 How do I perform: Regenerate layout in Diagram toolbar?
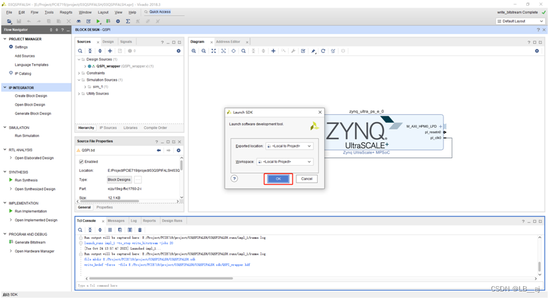click(323, 51)
